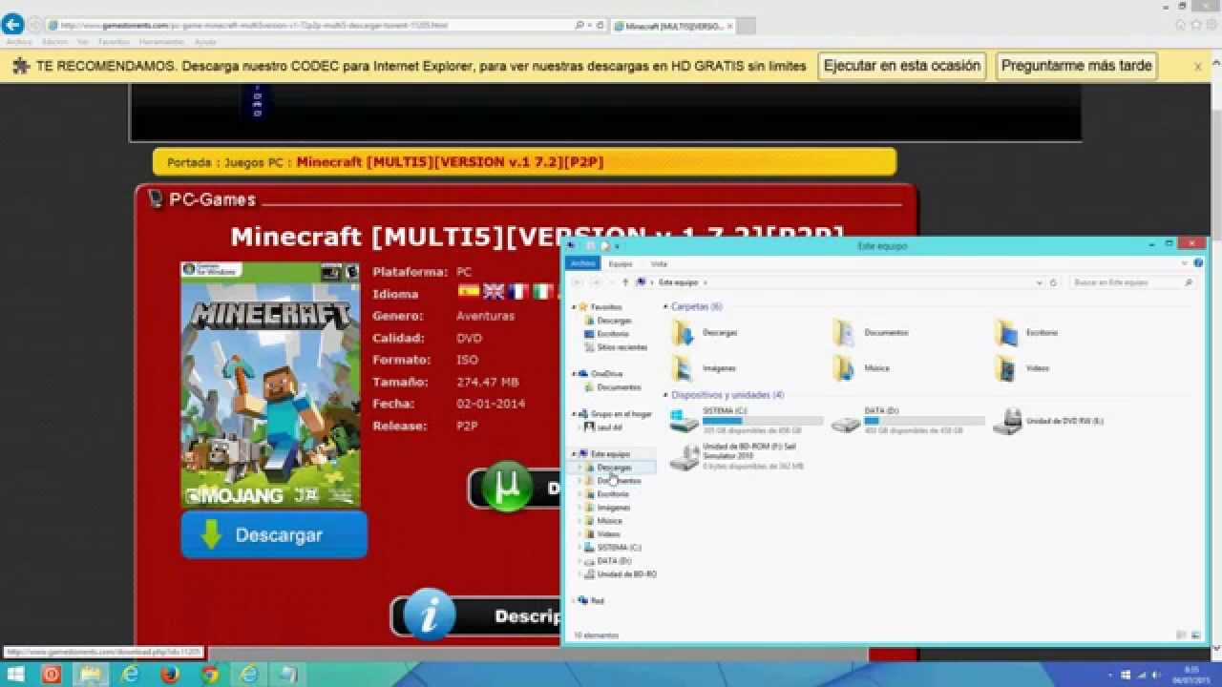This screenshot has width=1222, height=687.
Task: Open the Vista ribbon tab in File Explorer
Action: tap(659, 263)
